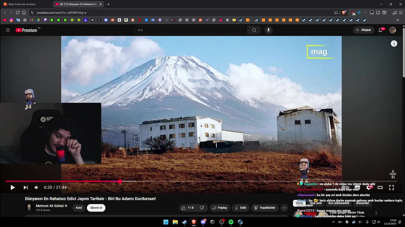Open X (Twitter) bookmark
Screen dimensions: 405x227
99,20
